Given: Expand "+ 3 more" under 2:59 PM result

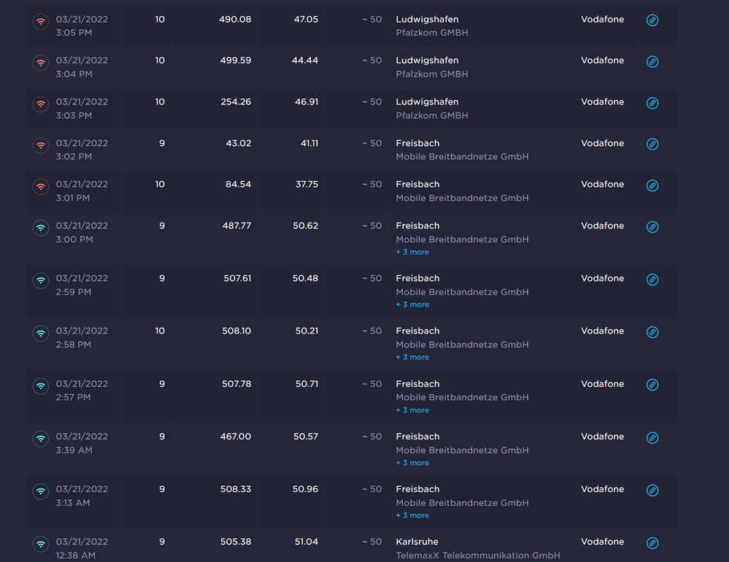Looking at the screenshot, I should [412, 305].
